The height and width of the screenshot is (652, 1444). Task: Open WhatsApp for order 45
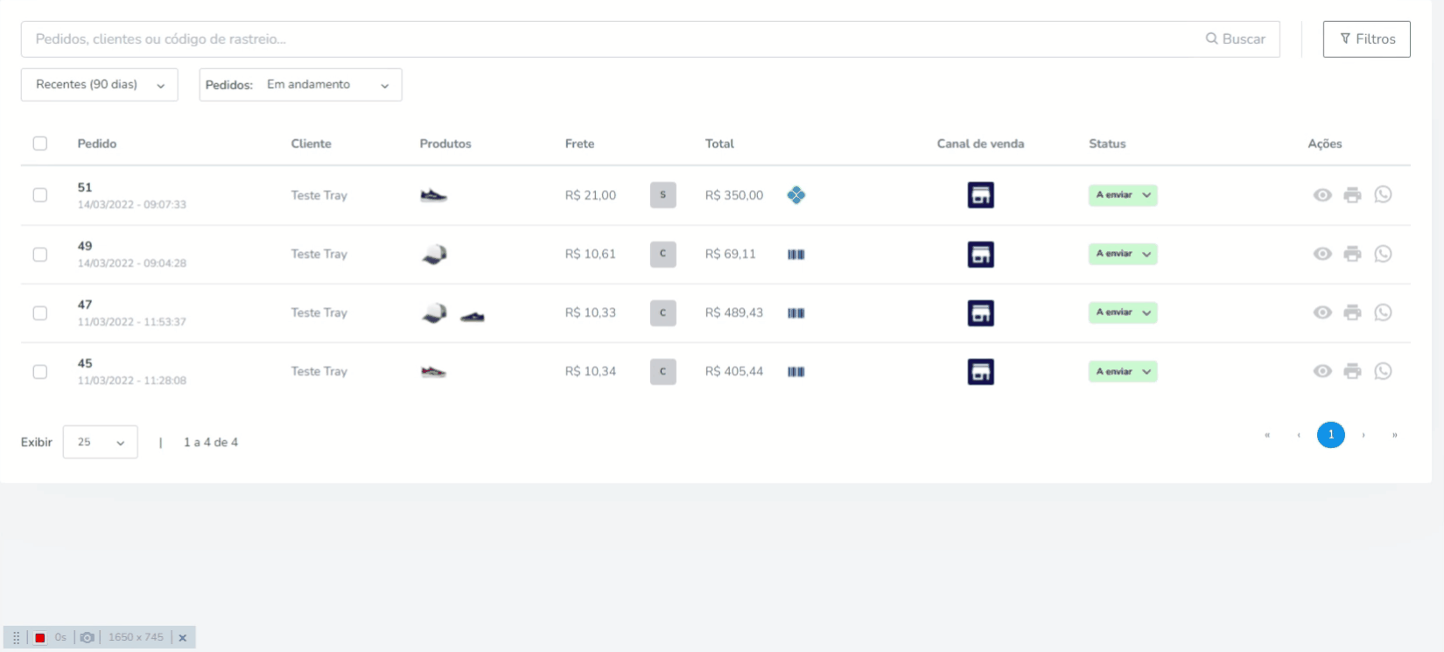(1383, 370)
